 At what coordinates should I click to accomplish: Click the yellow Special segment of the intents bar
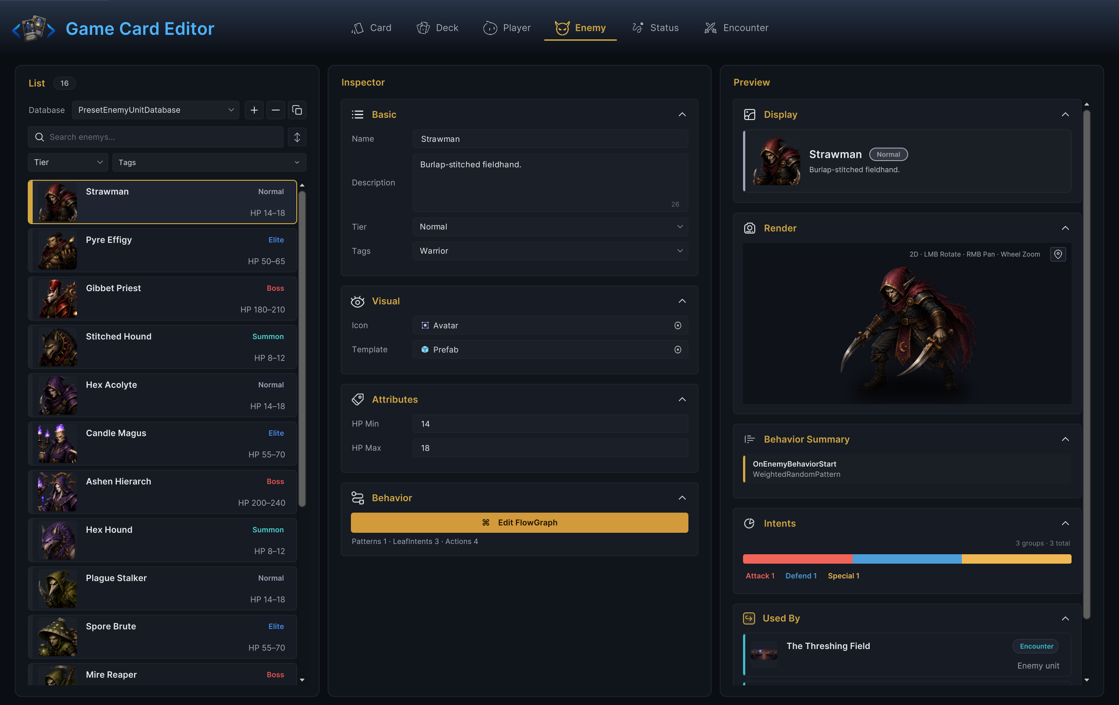[1016, 559]
